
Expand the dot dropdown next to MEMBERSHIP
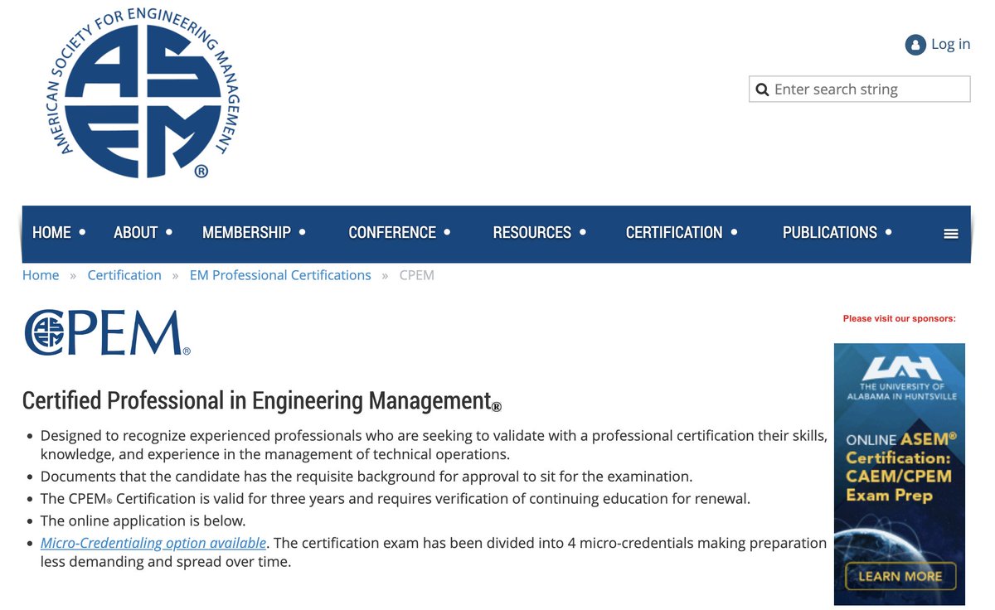coord(302,232)
